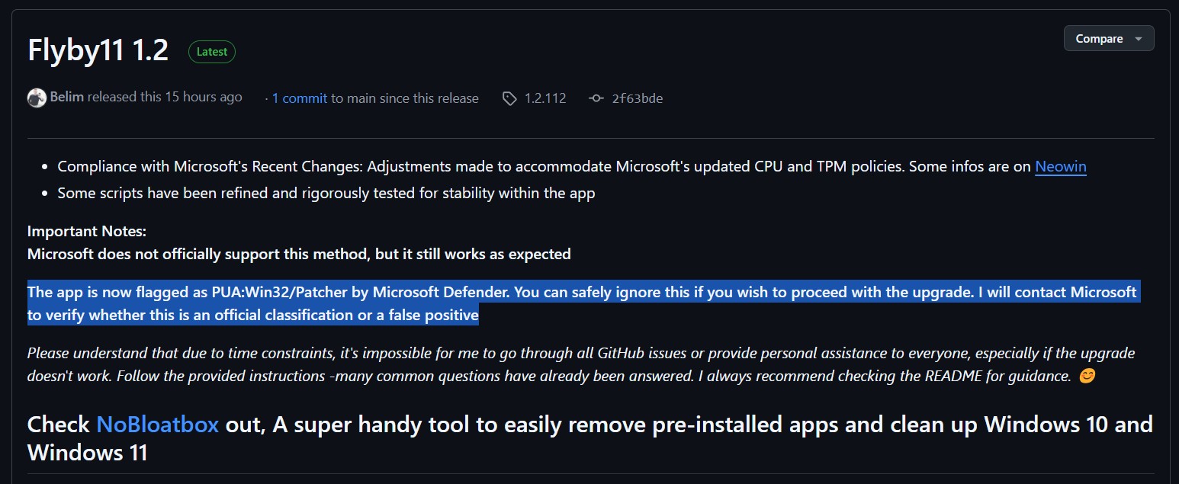Follow the Neowin link
The height and width of the screenshot is (484, 1179).
(x=1060, y=166)
